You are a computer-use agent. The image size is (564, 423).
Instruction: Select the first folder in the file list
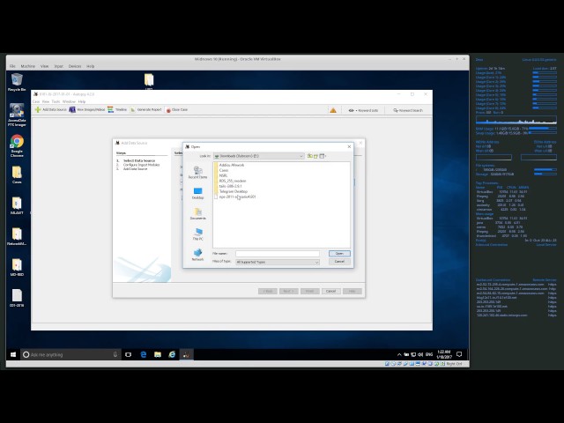point(229,165)
